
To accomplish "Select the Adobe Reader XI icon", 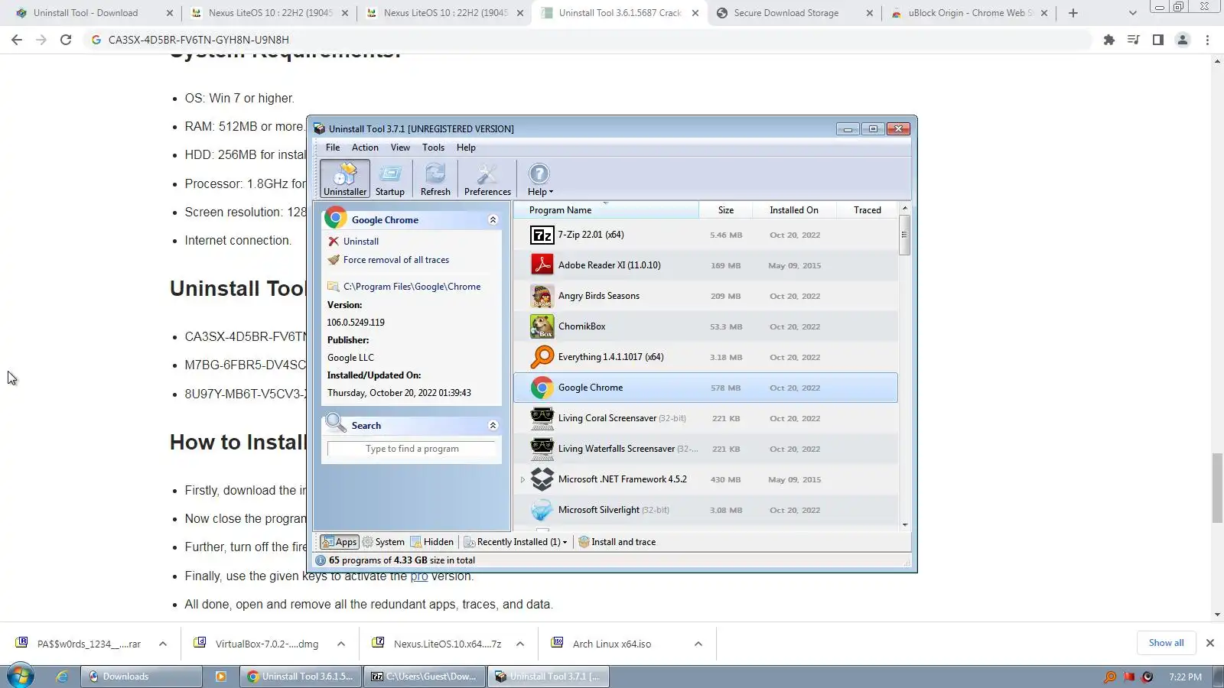I will coord(542,265).
